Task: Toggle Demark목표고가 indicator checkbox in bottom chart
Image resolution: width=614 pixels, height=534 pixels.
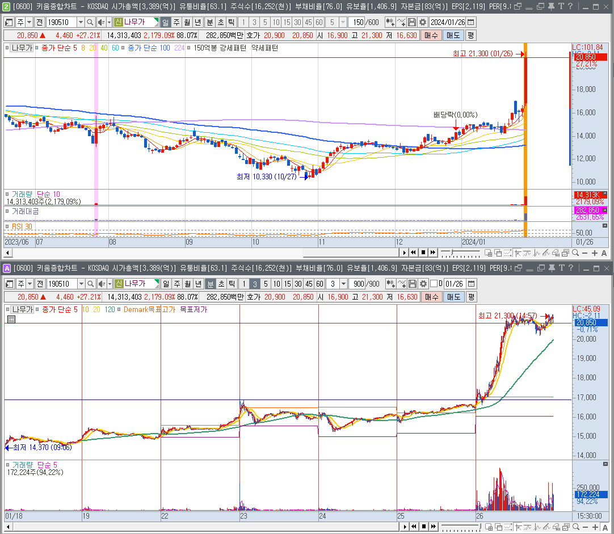Action: point(119,309)
